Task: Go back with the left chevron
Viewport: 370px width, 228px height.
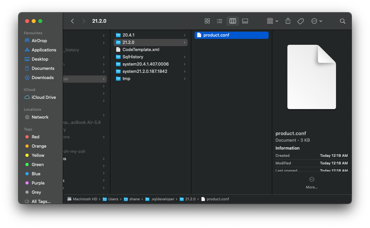Action: tap(72, 21)
